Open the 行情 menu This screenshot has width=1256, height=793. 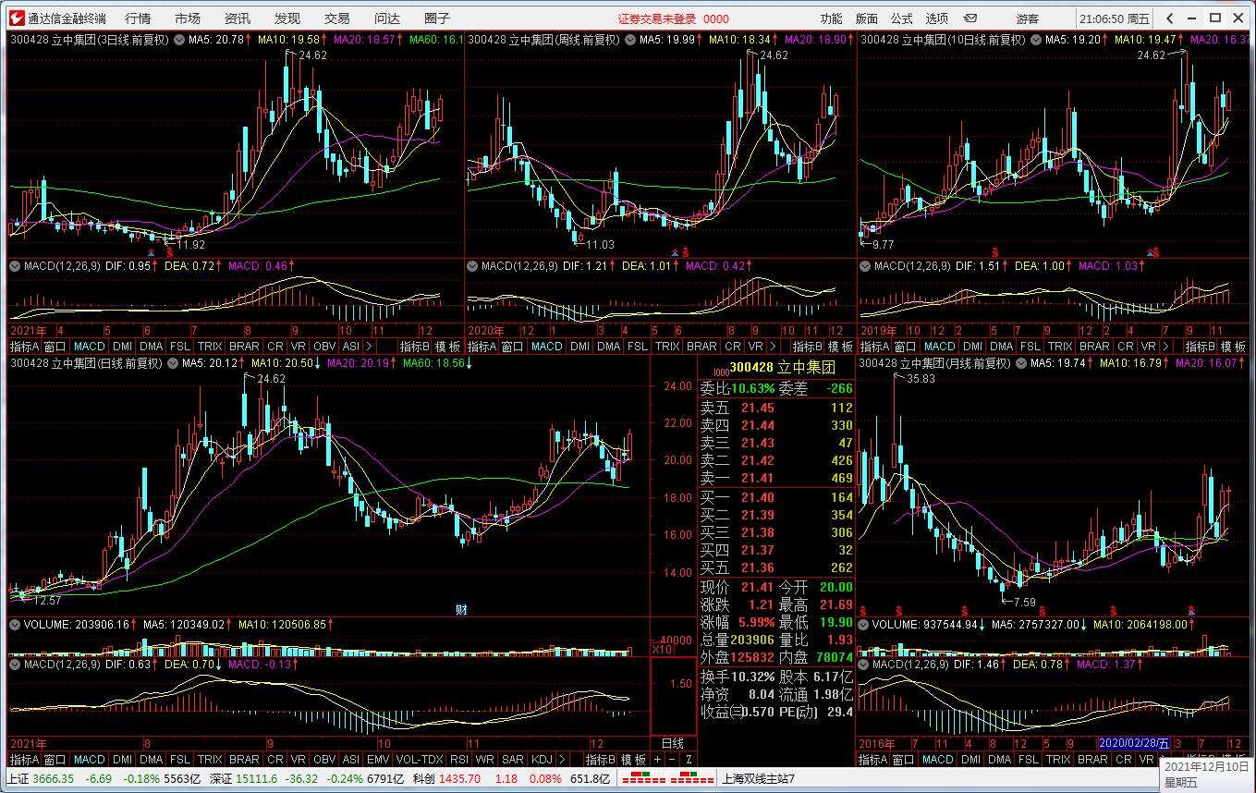(x=138, y=18)
